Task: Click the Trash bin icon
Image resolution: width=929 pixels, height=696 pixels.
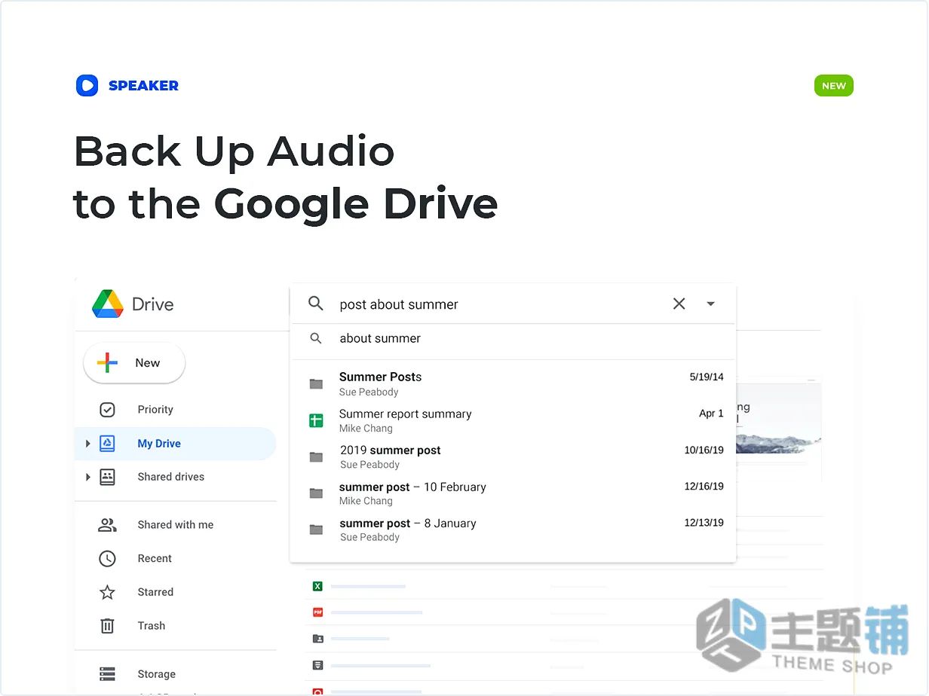Action: pyautogui.click(x=108, y=626)
